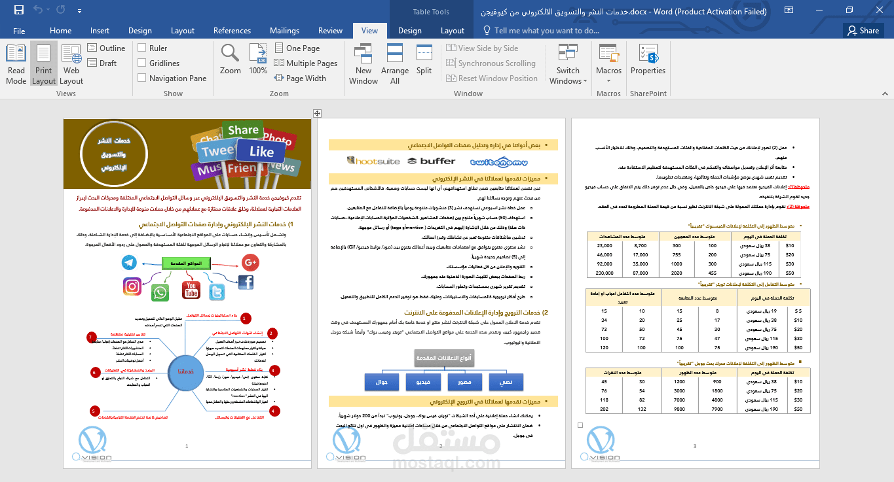Open the quick access toolbar customize menu
894x482 pixels.
point(79,11)
